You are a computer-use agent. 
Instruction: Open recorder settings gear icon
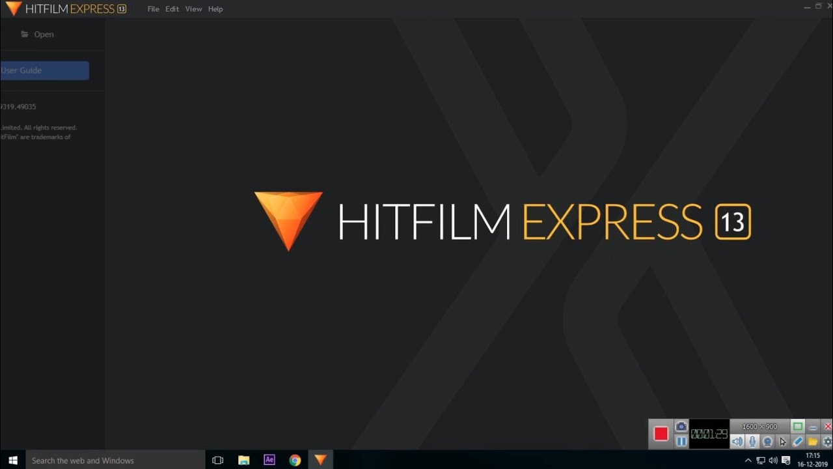[x=828, y=442]
